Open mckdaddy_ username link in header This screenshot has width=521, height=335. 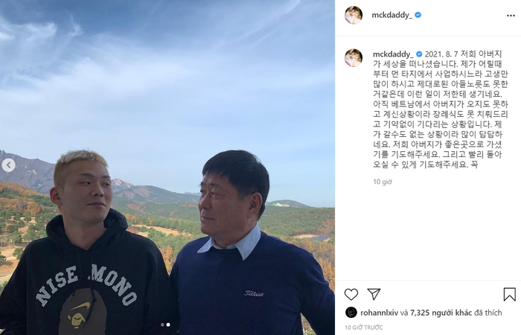point(391,16)
